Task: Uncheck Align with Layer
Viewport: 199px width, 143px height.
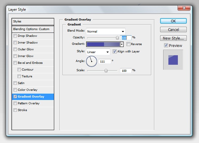Action: (x=115, y=52)
